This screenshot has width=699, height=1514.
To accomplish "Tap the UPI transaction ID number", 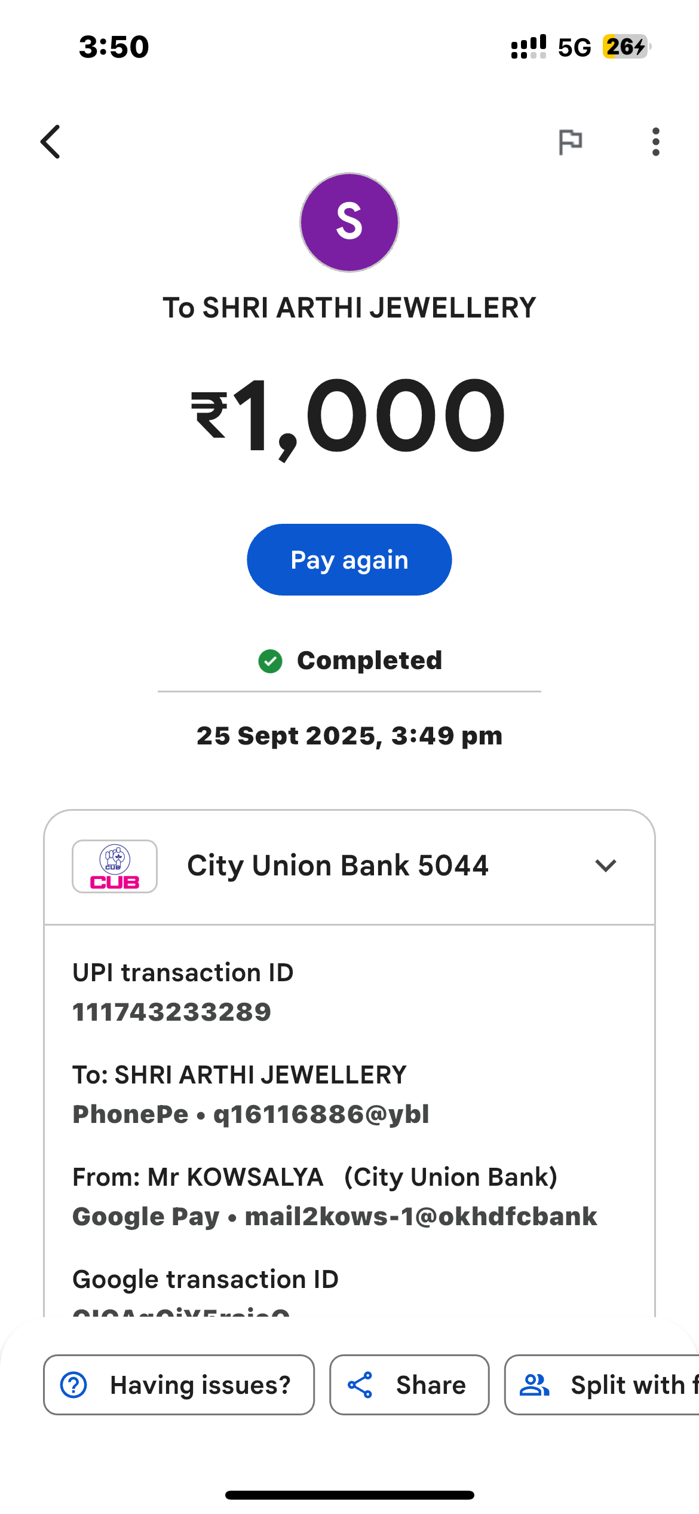I will [x=172, y=1012].
